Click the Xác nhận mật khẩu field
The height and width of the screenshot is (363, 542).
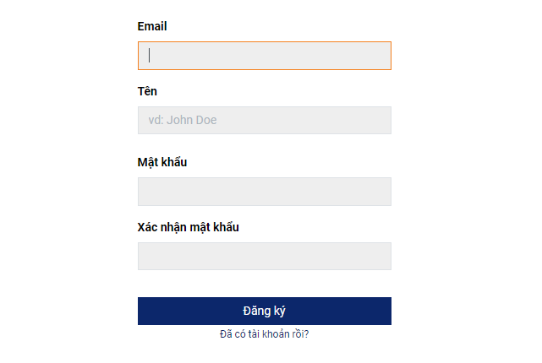point(264,257)
